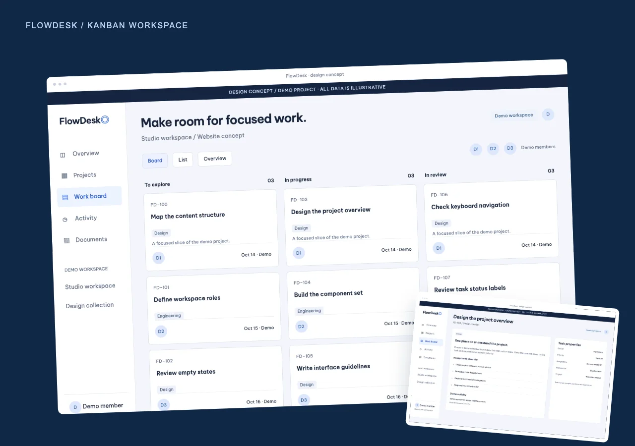Image resolution: width=635 pixels, height=446 pixels.
Task: Open the D avatar beside the Demo workspace pill
Action: (548, 114)
